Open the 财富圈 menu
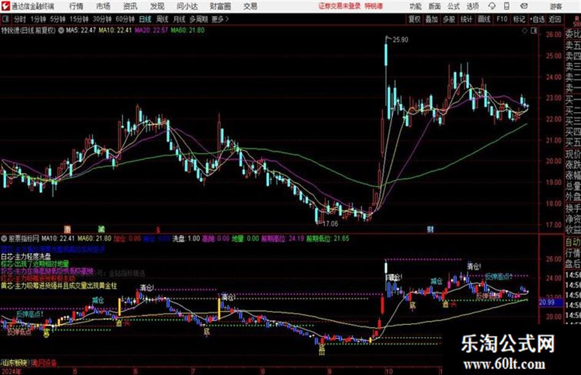 (220, 6)
